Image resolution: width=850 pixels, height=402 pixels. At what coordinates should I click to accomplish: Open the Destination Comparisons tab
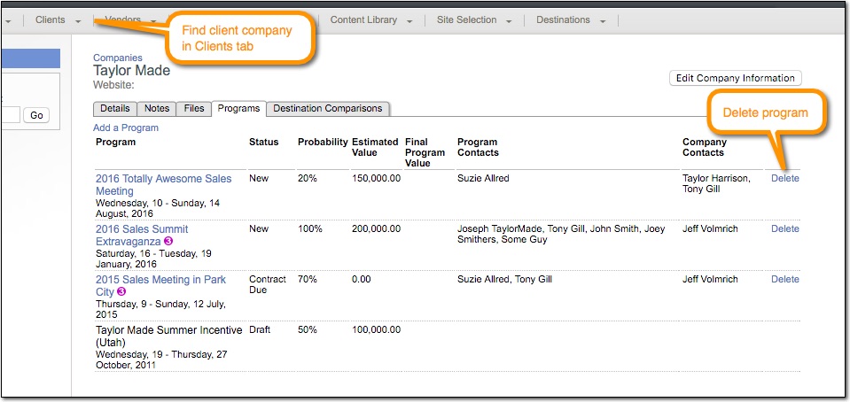click(327, 108)
